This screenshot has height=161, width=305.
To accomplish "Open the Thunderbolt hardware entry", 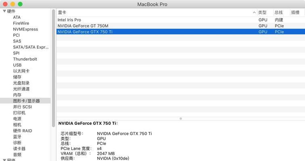I will [x=25, y=59].
